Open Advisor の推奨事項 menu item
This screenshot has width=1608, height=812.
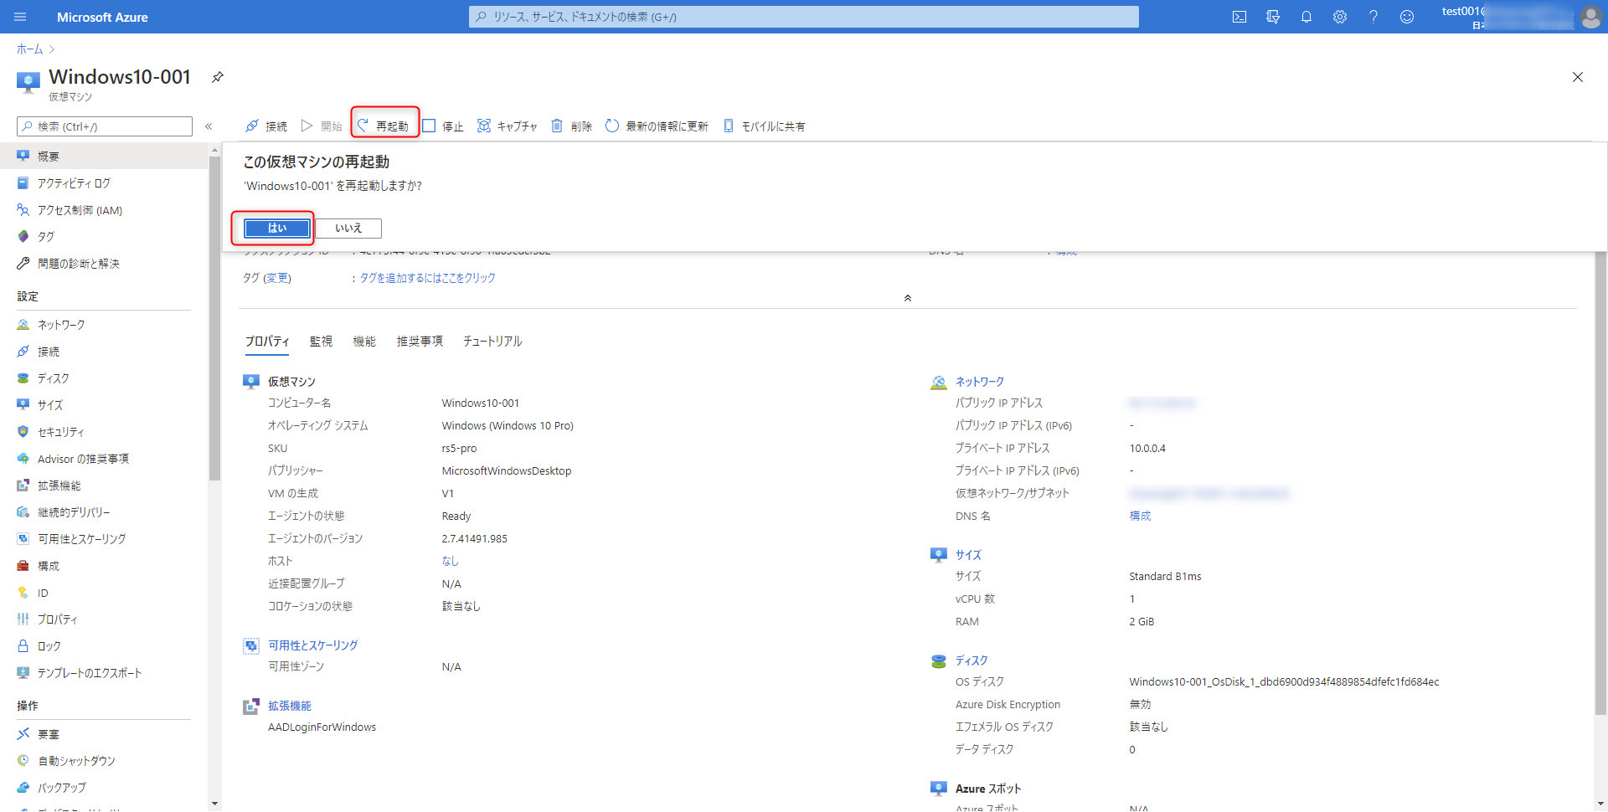[x=104, y=459]
